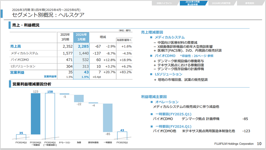The width and height of the screenshot is (266, 150).
Task: Click the FY2025Q1 axis label
Action: (122, 143)
